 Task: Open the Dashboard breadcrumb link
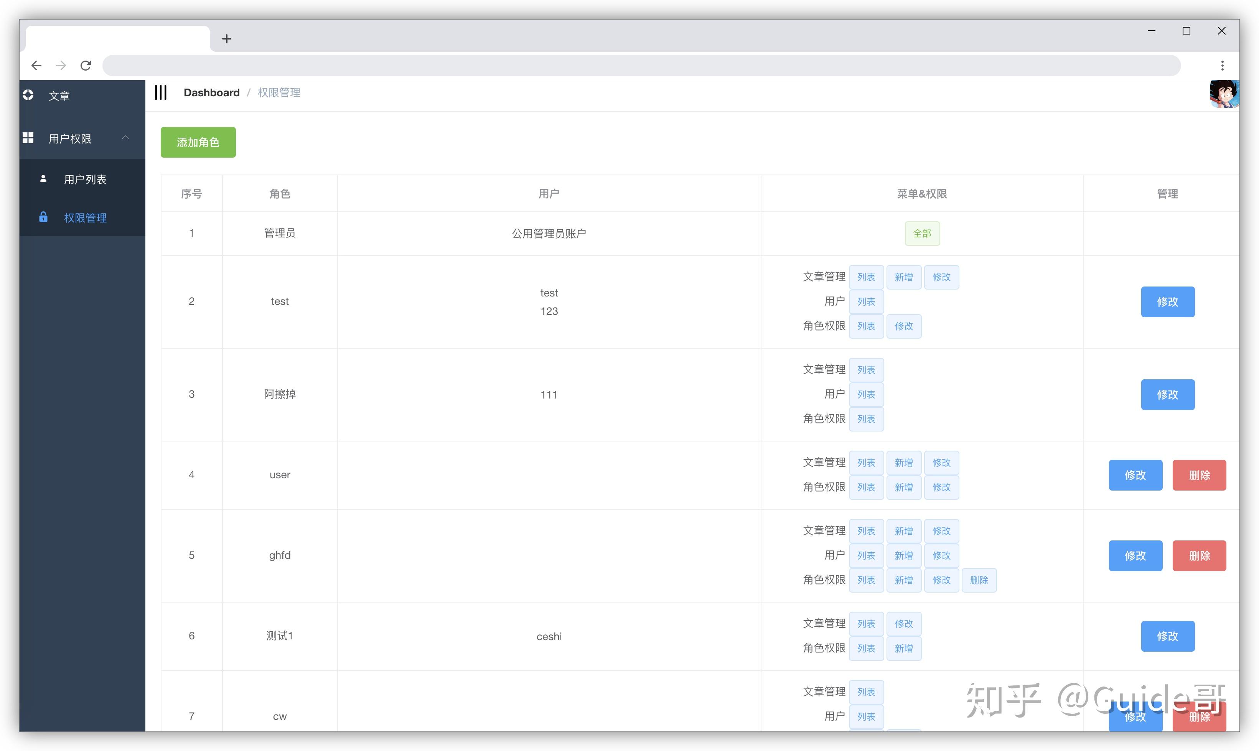[x=211, y=92]
